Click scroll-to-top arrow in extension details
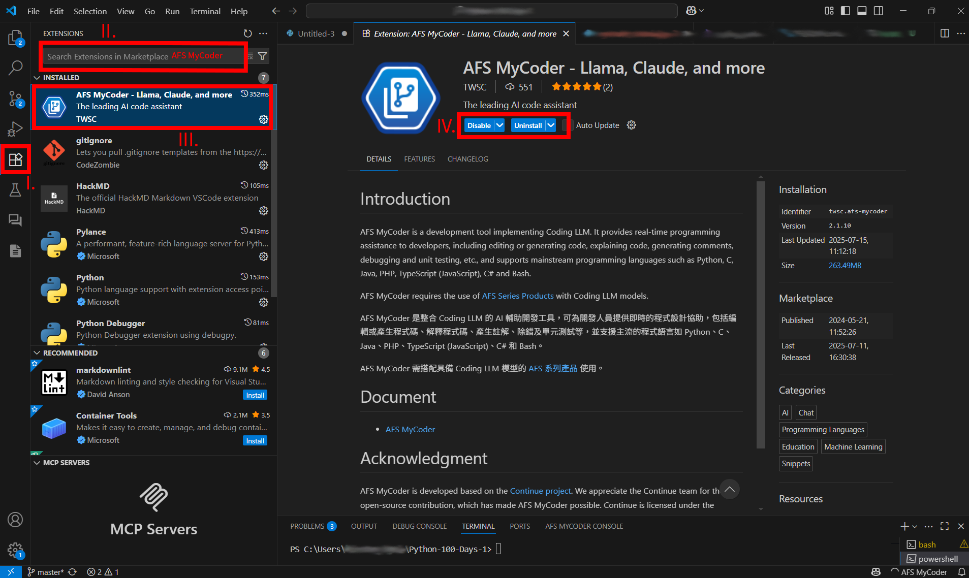Screen dimensions: 969x578 point(729,489)
